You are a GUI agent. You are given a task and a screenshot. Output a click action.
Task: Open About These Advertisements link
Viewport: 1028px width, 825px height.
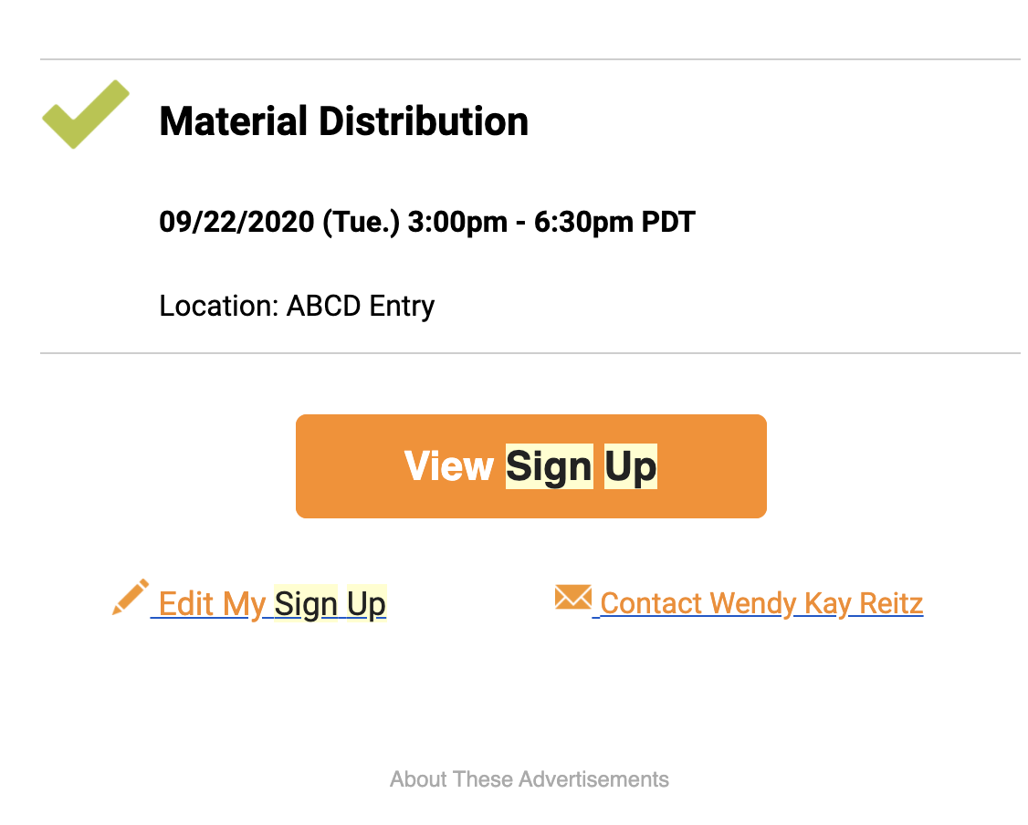530,779
